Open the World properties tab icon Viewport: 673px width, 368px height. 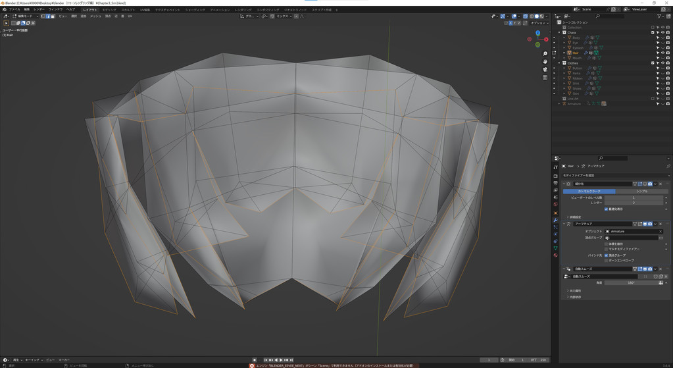555,204
